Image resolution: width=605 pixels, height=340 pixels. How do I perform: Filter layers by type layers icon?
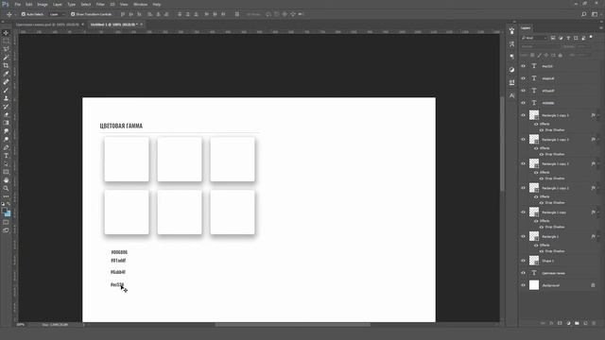click(x=568, y=38)
